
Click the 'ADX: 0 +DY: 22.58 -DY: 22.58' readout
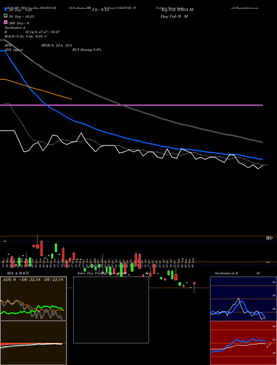[x=33, y=280]
